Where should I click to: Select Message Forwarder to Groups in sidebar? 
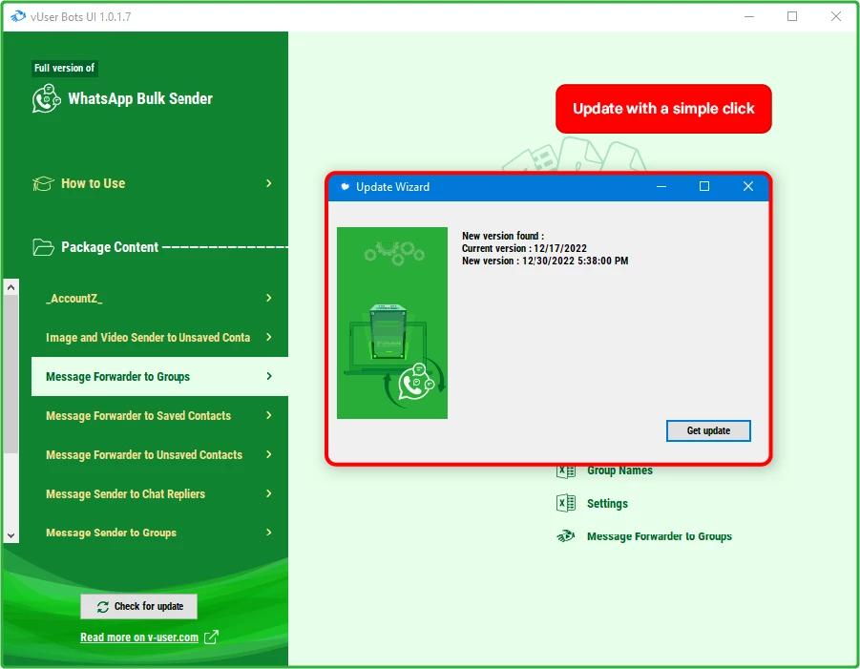[x=159, y=376]
